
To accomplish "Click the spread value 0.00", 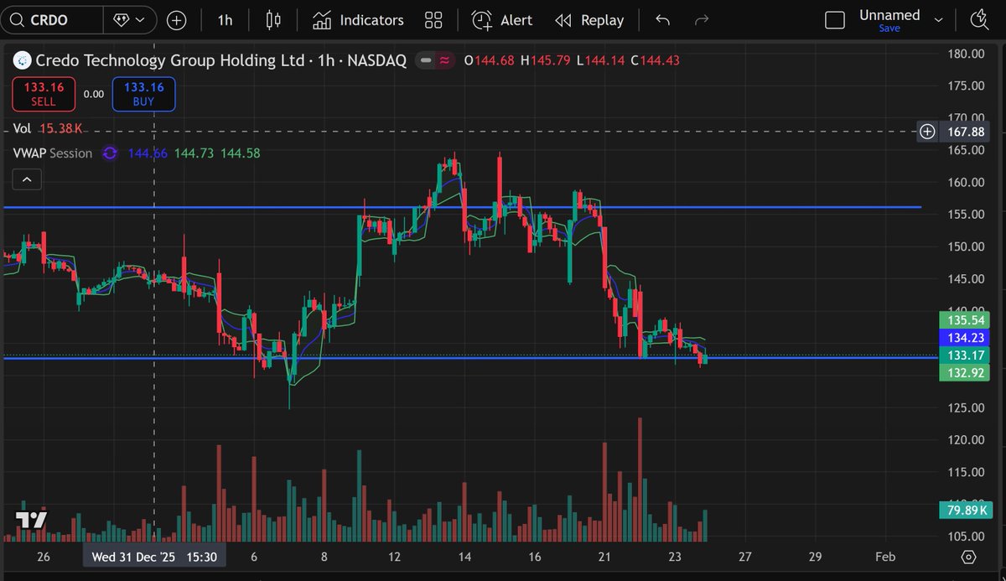I will click(x=94, y=94).
